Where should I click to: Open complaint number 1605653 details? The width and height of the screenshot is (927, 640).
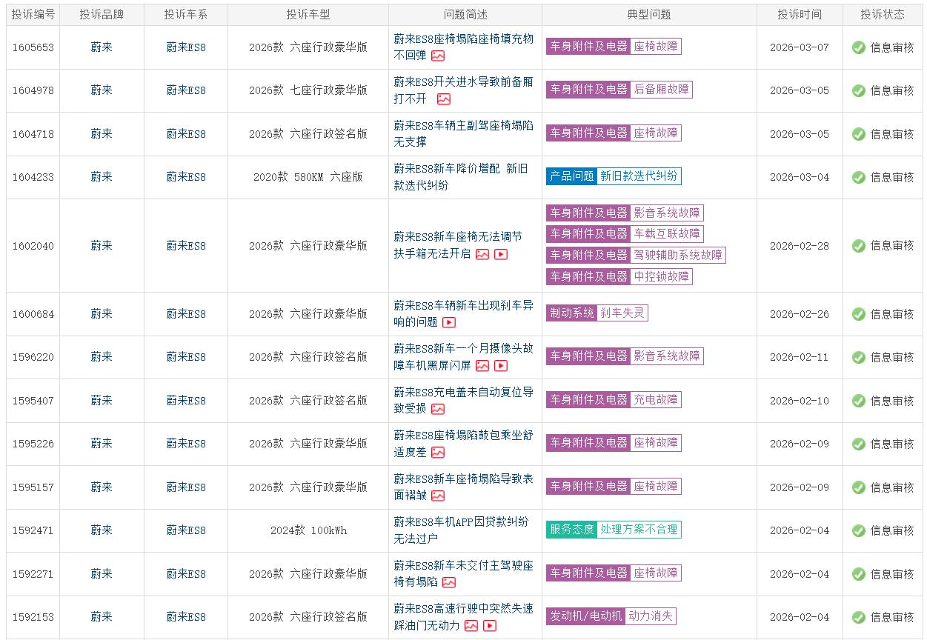(33, 47)
